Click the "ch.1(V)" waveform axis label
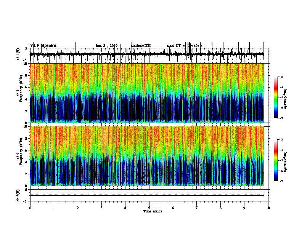 click(18, 54)
